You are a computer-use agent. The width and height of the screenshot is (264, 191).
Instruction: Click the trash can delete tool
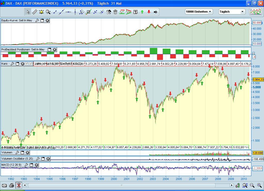tap(115, 12)
